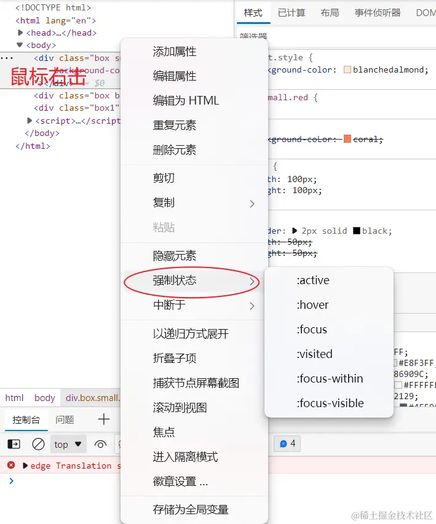436x524 pixels.
Task: Choose 进入隔离模式 menu entry
Action: (185, 457)
